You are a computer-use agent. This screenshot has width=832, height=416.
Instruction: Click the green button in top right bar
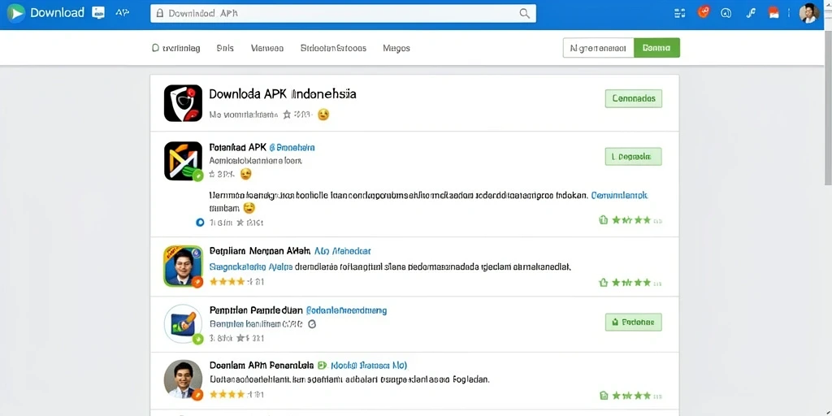[656, 48]
